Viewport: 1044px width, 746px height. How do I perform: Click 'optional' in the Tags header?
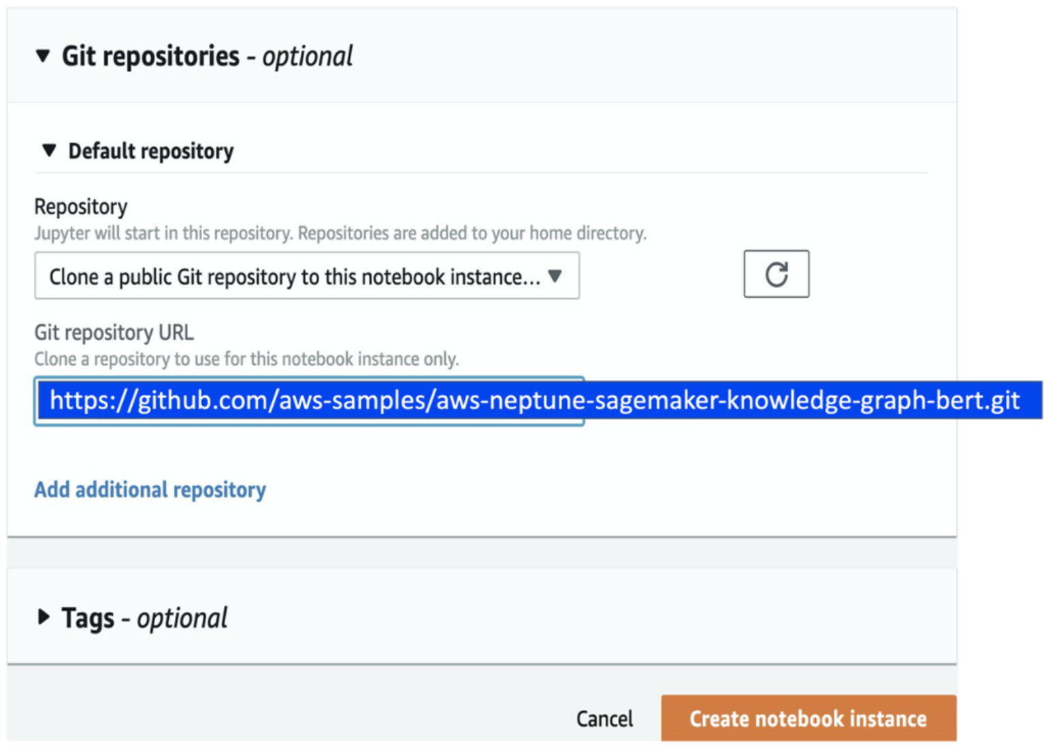[182, 619]
